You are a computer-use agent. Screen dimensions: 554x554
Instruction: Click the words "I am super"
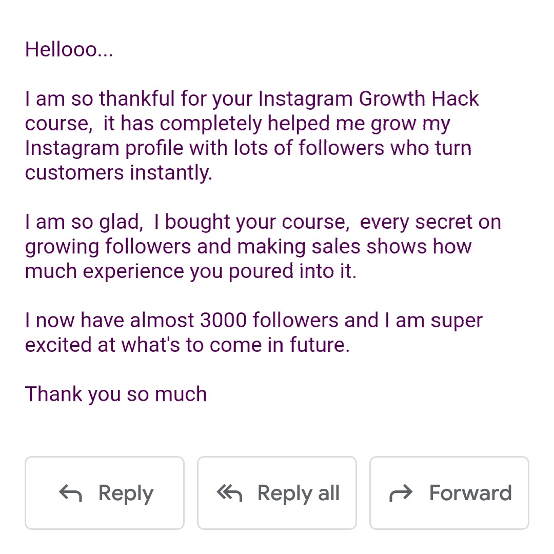(x=433, y=321)
